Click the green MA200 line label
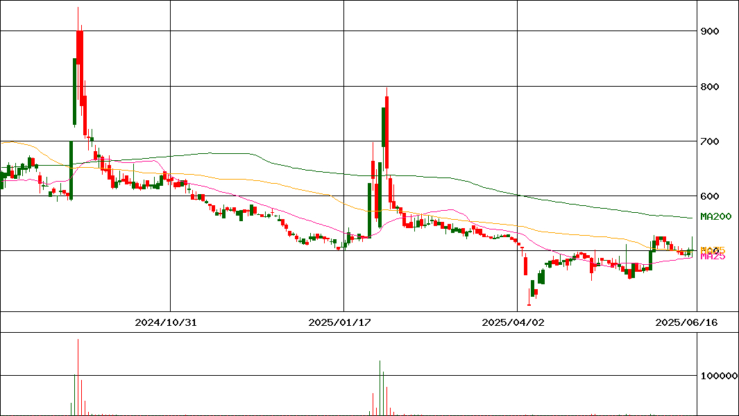 click(716, 216)
